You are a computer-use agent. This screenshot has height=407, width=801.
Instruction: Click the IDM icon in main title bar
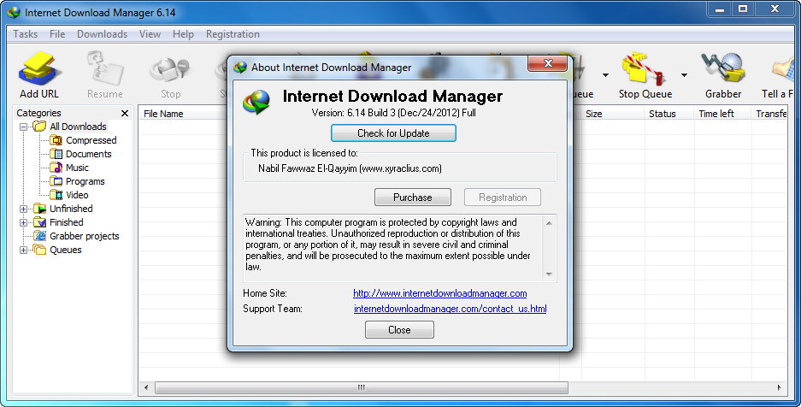[14, 12]
